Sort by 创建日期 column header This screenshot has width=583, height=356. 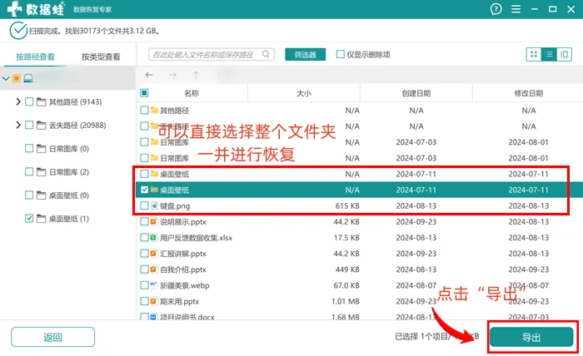click(x=416, y=93)
